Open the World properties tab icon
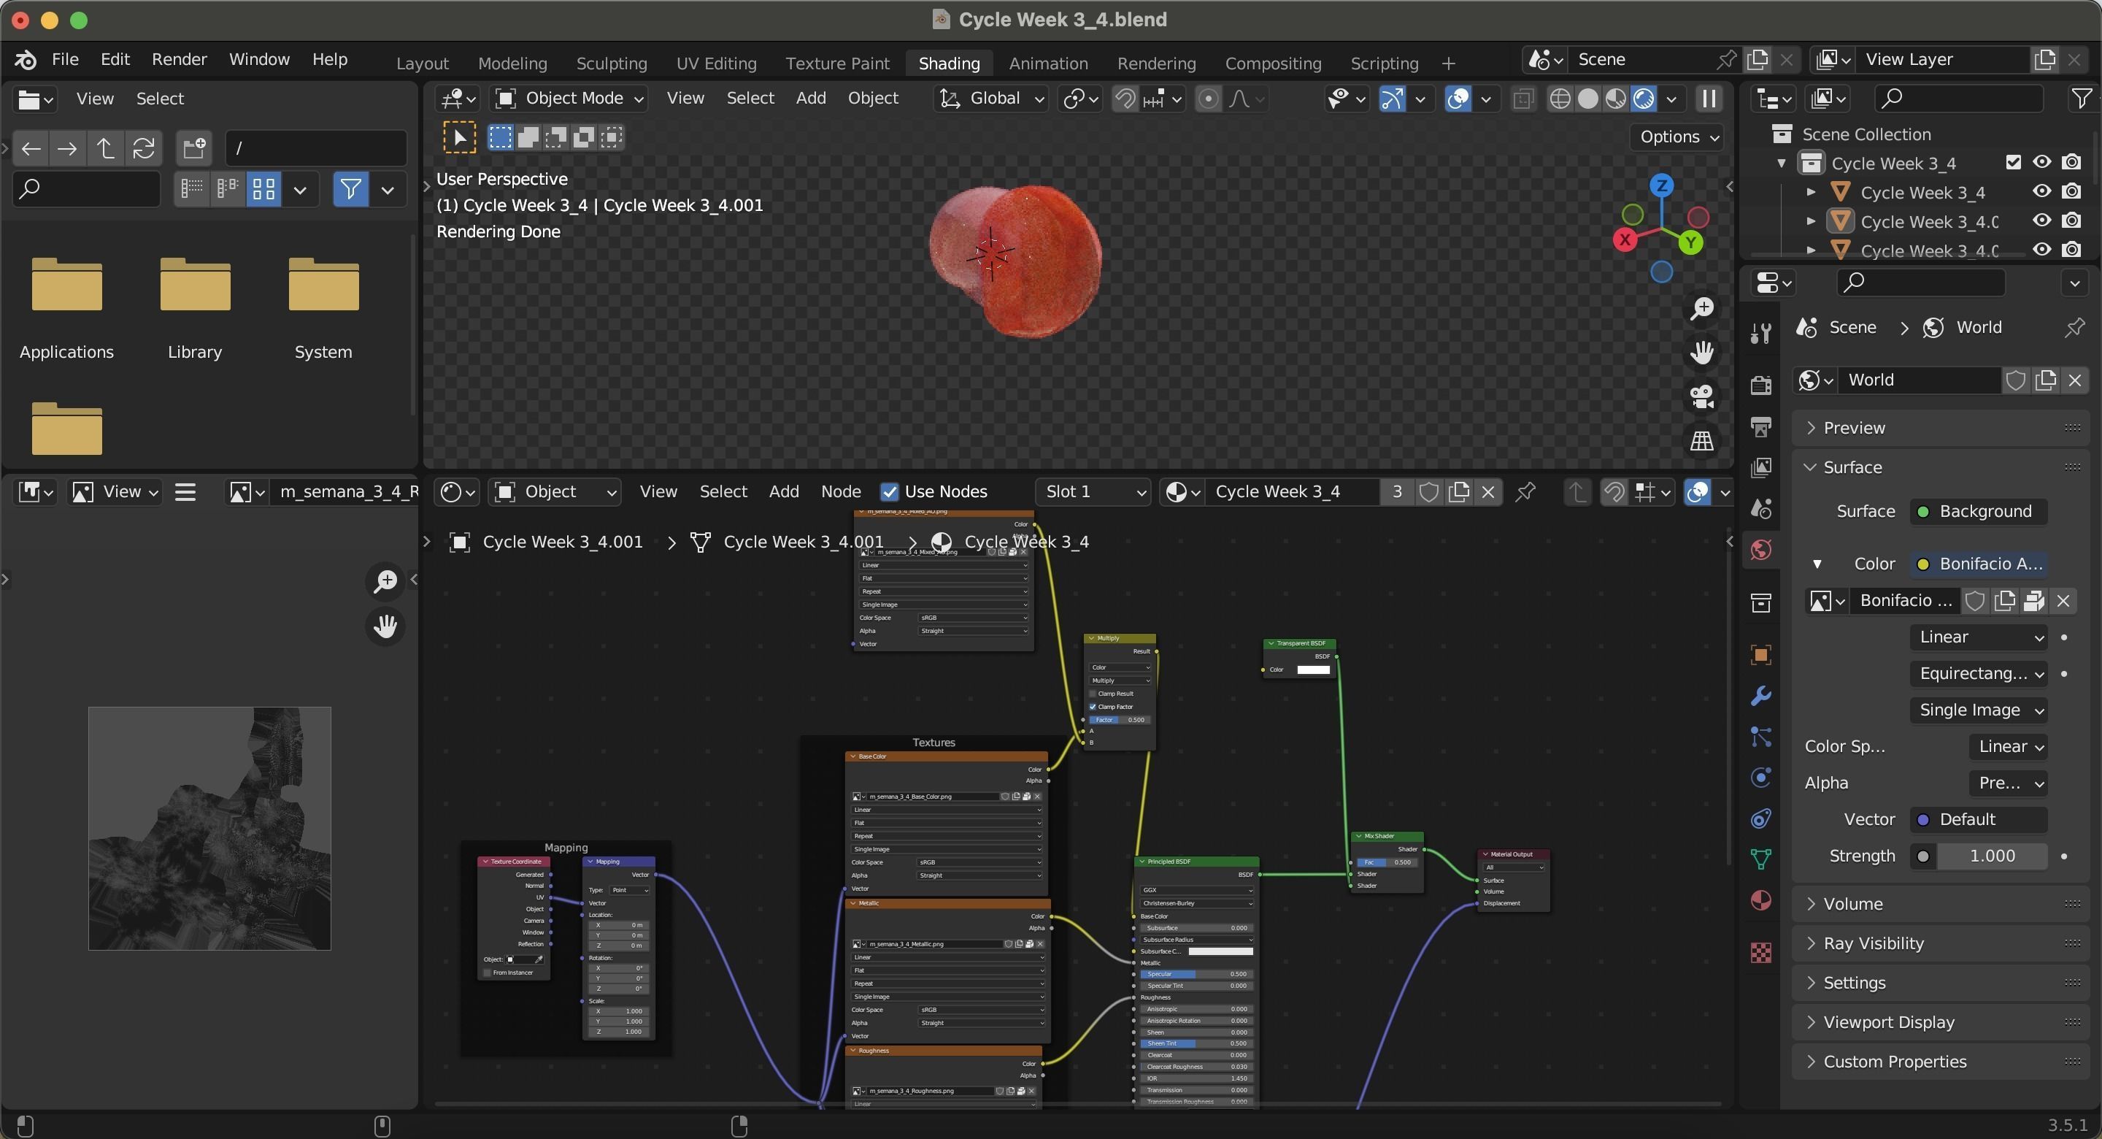This screenshot has width=2102, height=1139. pos(1761,550)
